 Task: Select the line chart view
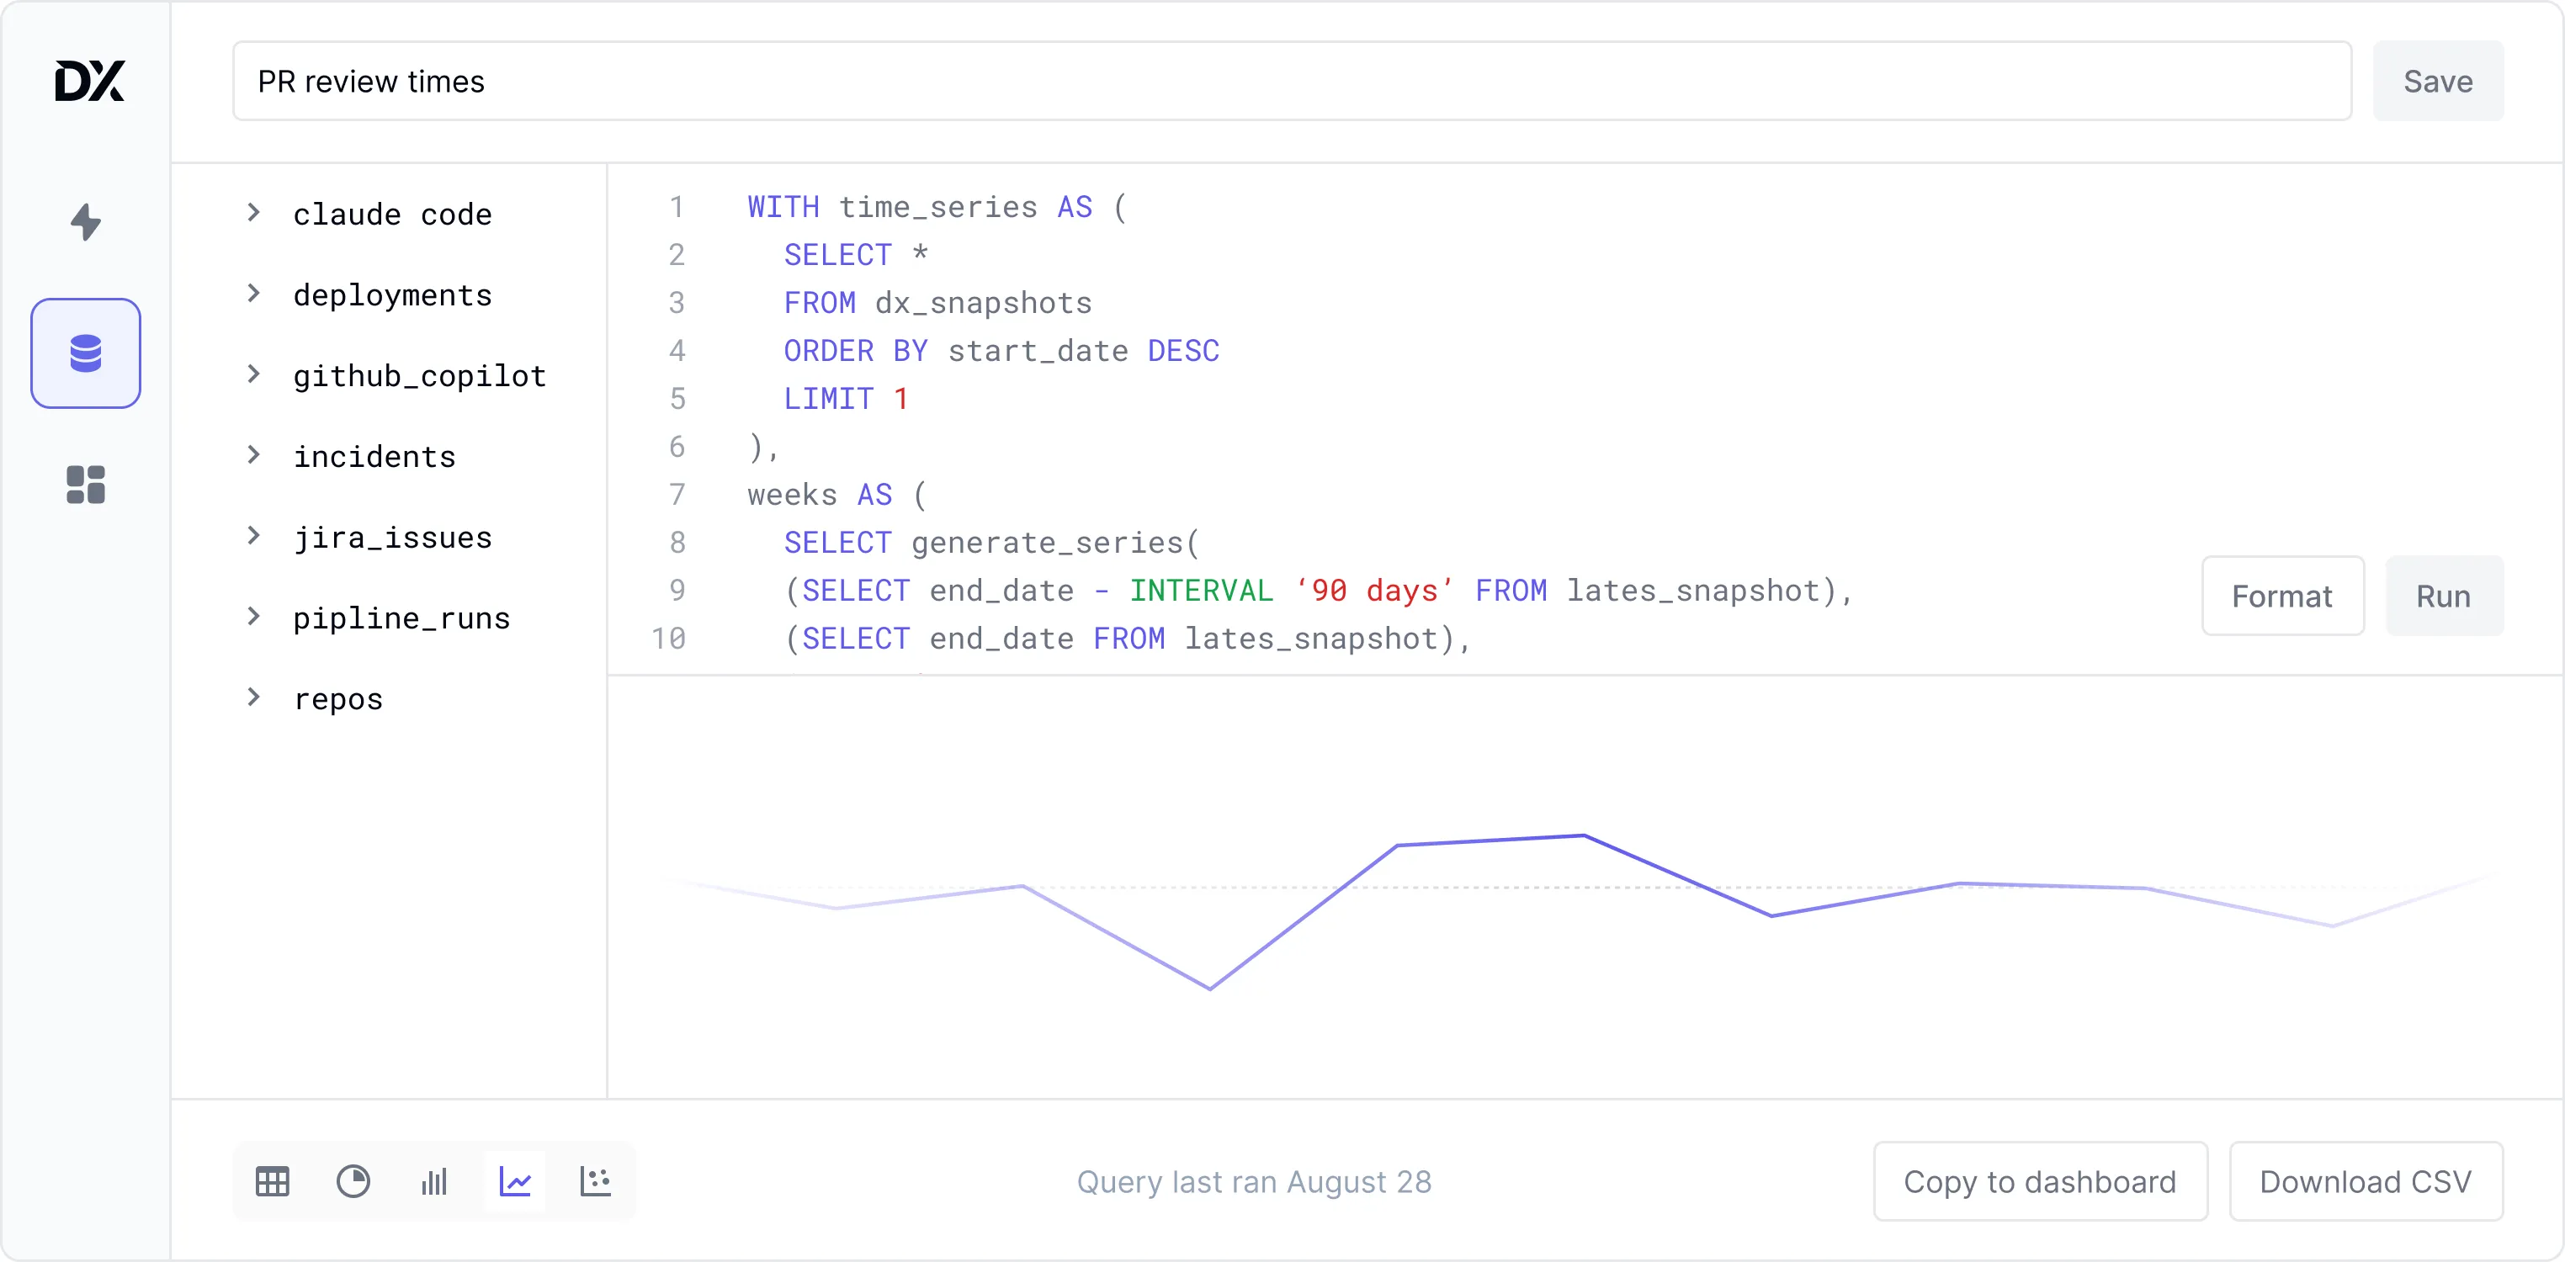point(515,1181)
